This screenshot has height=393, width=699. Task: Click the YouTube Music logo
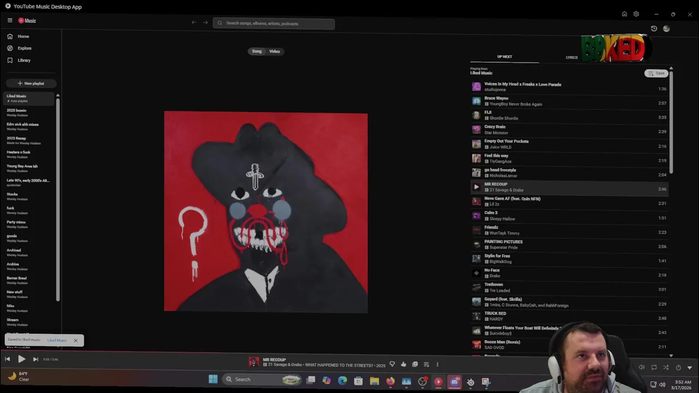[27, 21]
